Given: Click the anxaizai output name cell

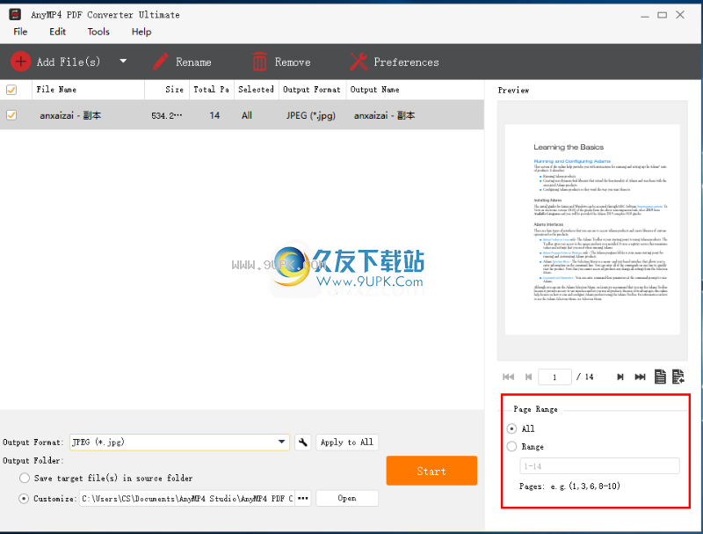Looking at the screenshot, I should (x=384, y=116).
